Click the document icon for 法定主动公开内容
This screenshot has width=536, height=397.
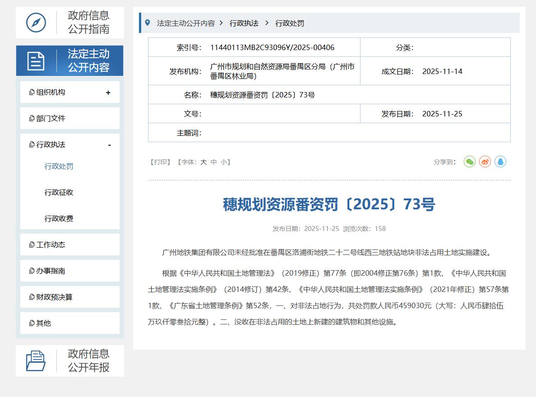36,61
